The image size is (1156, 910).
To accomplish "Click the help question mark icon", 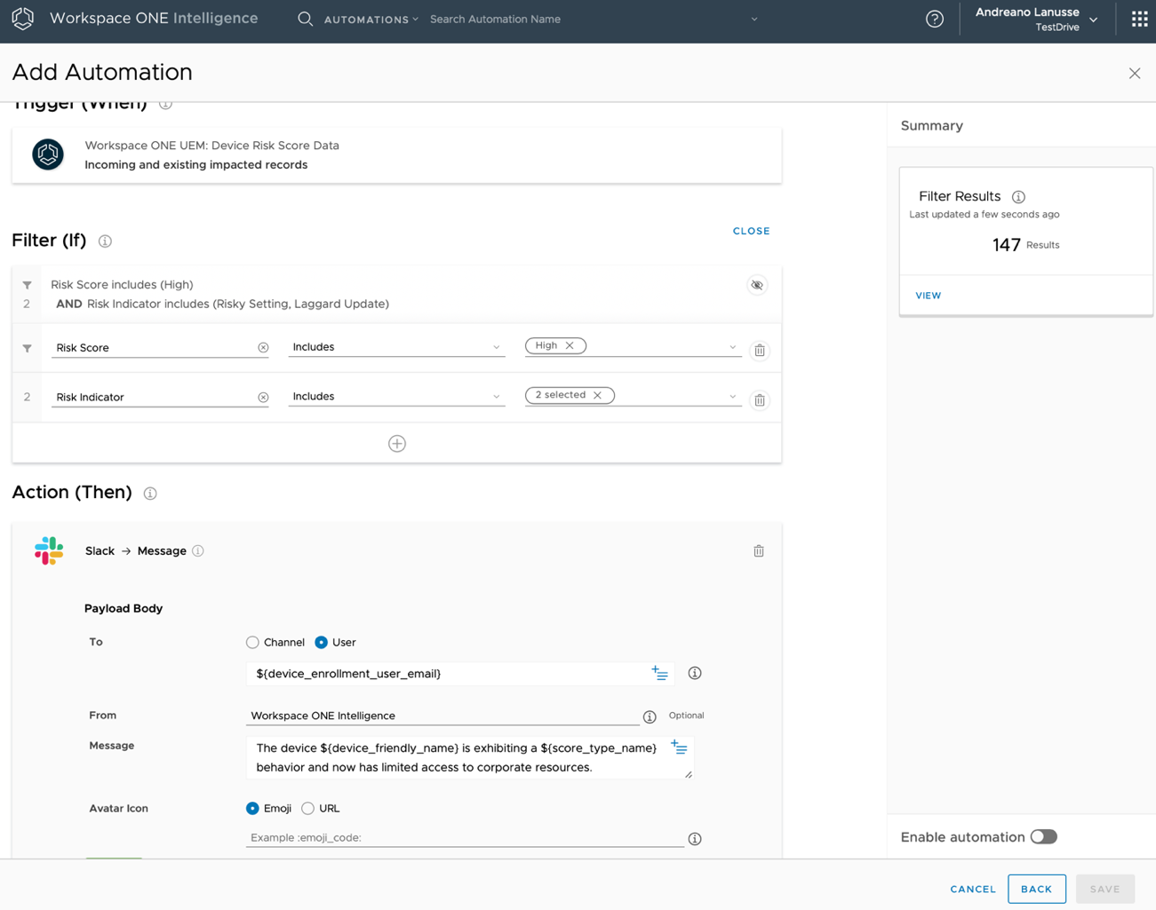I will 934,20.
